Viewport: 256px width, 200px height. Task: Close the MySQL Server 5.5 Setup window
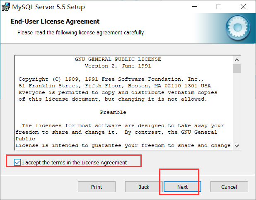pos(243,7)
